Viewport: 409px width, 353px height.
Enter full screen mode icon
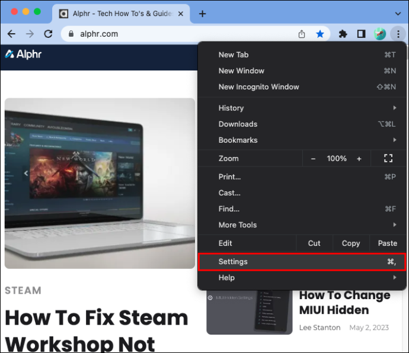coord(388,158)
